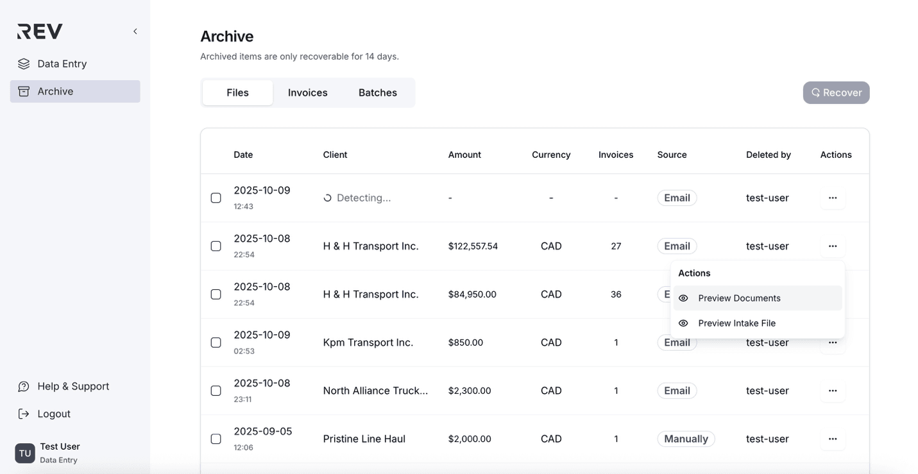This screenshot has width=918, height=474.
Task: Switch to the Batches tab
Action: [377, 92]
